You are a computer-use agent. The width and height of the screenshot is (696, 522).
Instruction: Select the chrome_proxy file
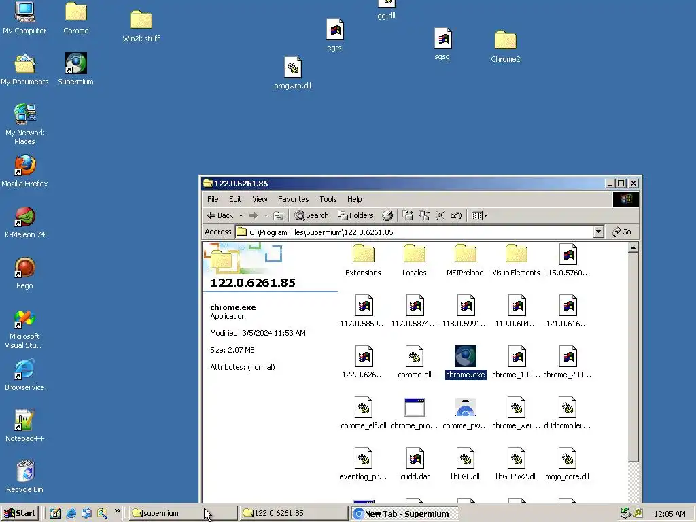(414, 413)
